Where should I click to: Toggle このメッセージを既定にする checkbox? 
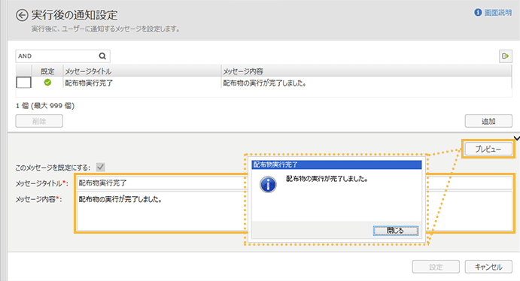tap(101, 167)
